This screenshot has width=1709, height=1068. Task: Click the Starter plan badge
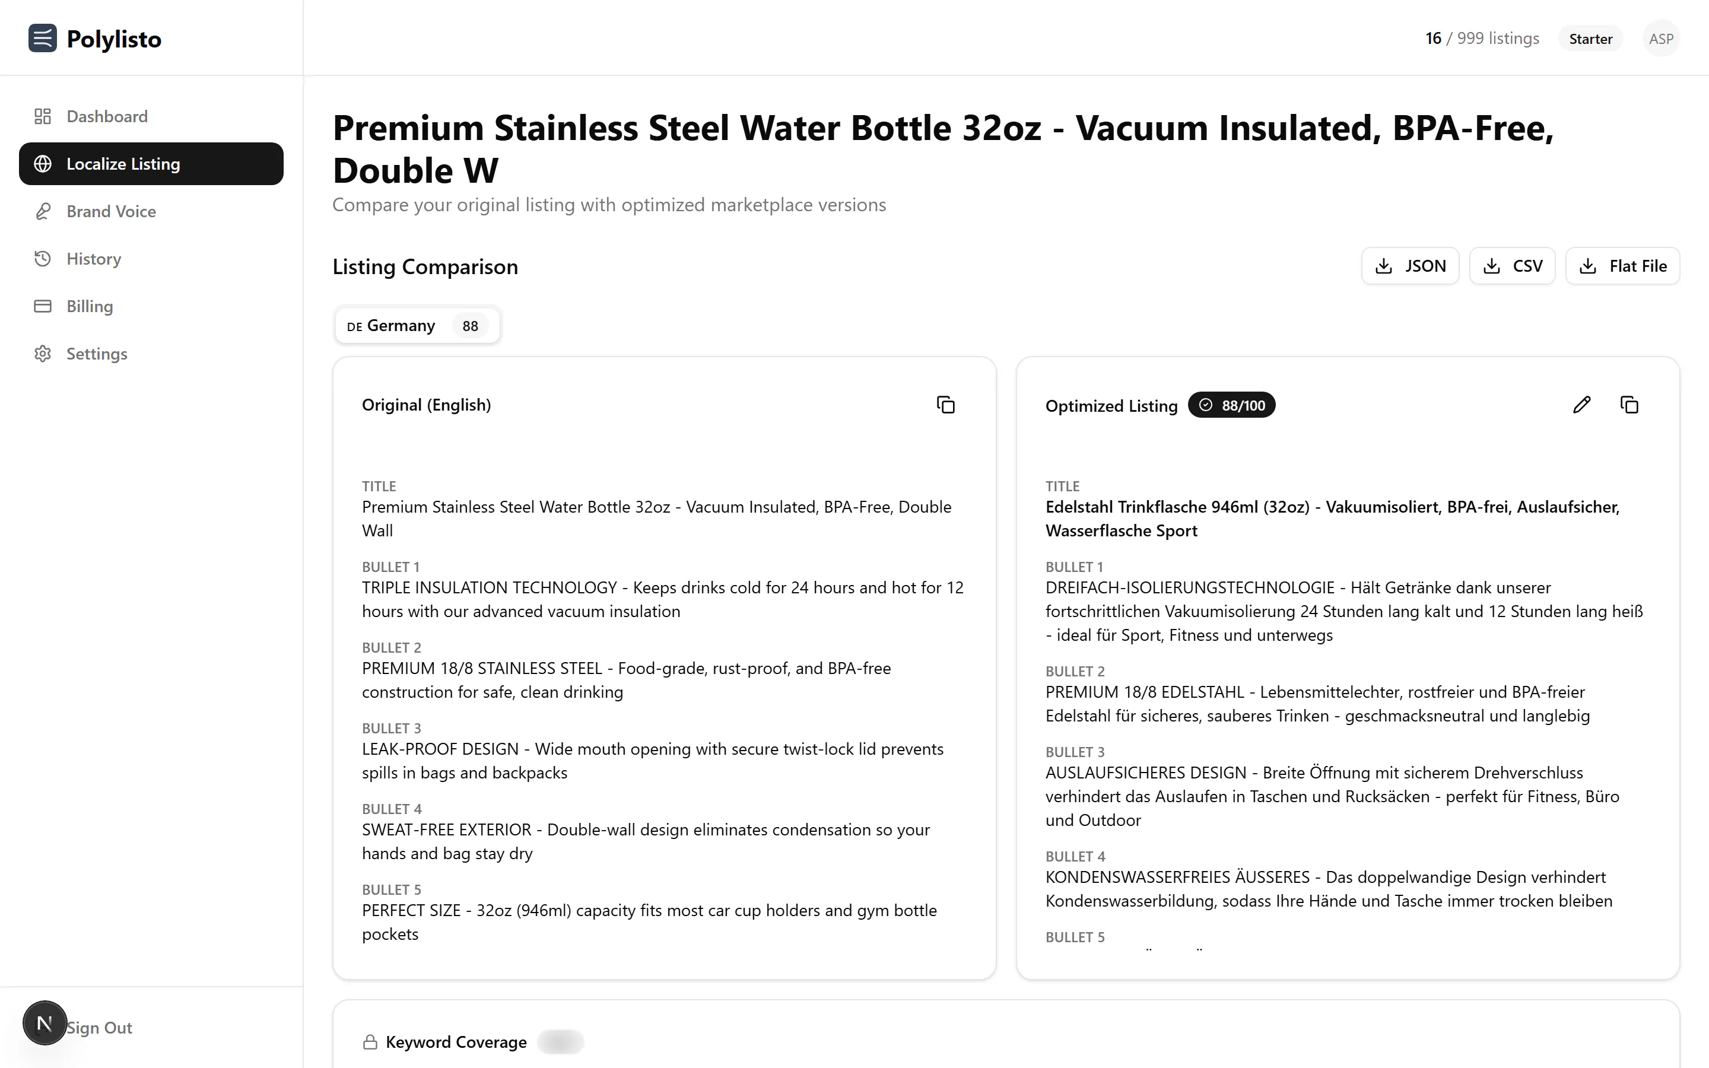(1590, 39)
